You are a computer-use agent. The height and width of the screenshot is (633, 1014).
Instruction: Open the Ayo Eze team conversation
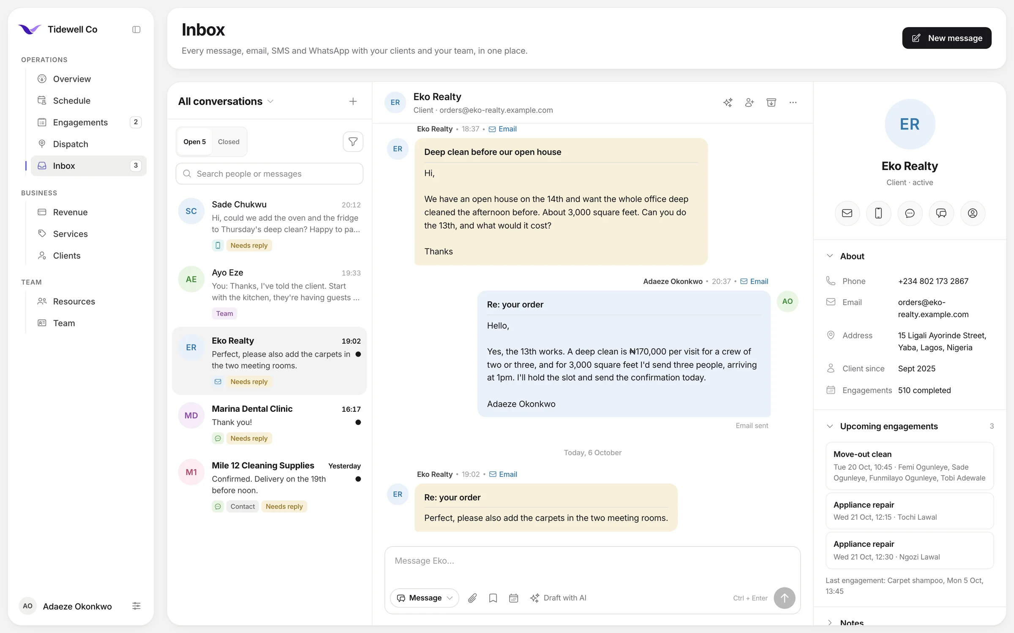pos(269,293)
